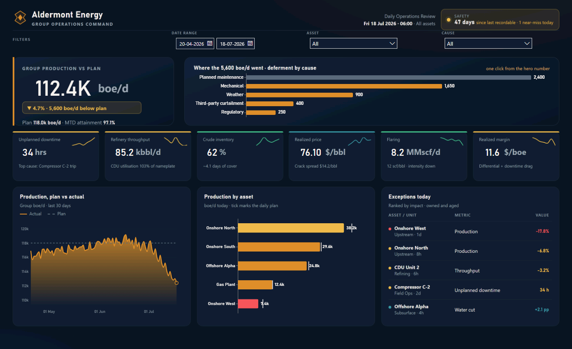Screen dimensions: 572x349
Task: Click the Offshore Alpha production bar
Action: point(272,266)
